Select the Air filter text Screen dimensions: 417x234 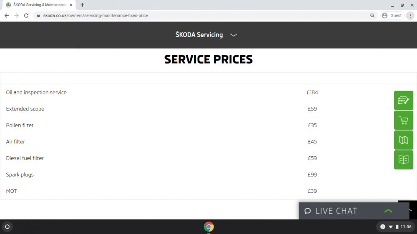click(15, 142)
